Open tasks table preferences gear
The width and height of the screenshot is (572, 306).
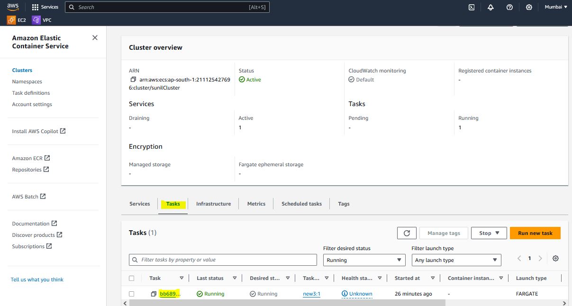coord(556,259)
